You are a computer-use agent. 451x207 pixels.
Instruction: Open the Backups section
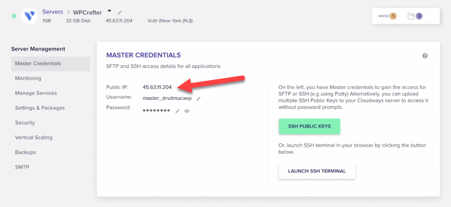pyautogui.click(x=25, y=152)
